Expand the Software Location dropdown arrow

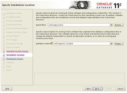pos(111,44)
